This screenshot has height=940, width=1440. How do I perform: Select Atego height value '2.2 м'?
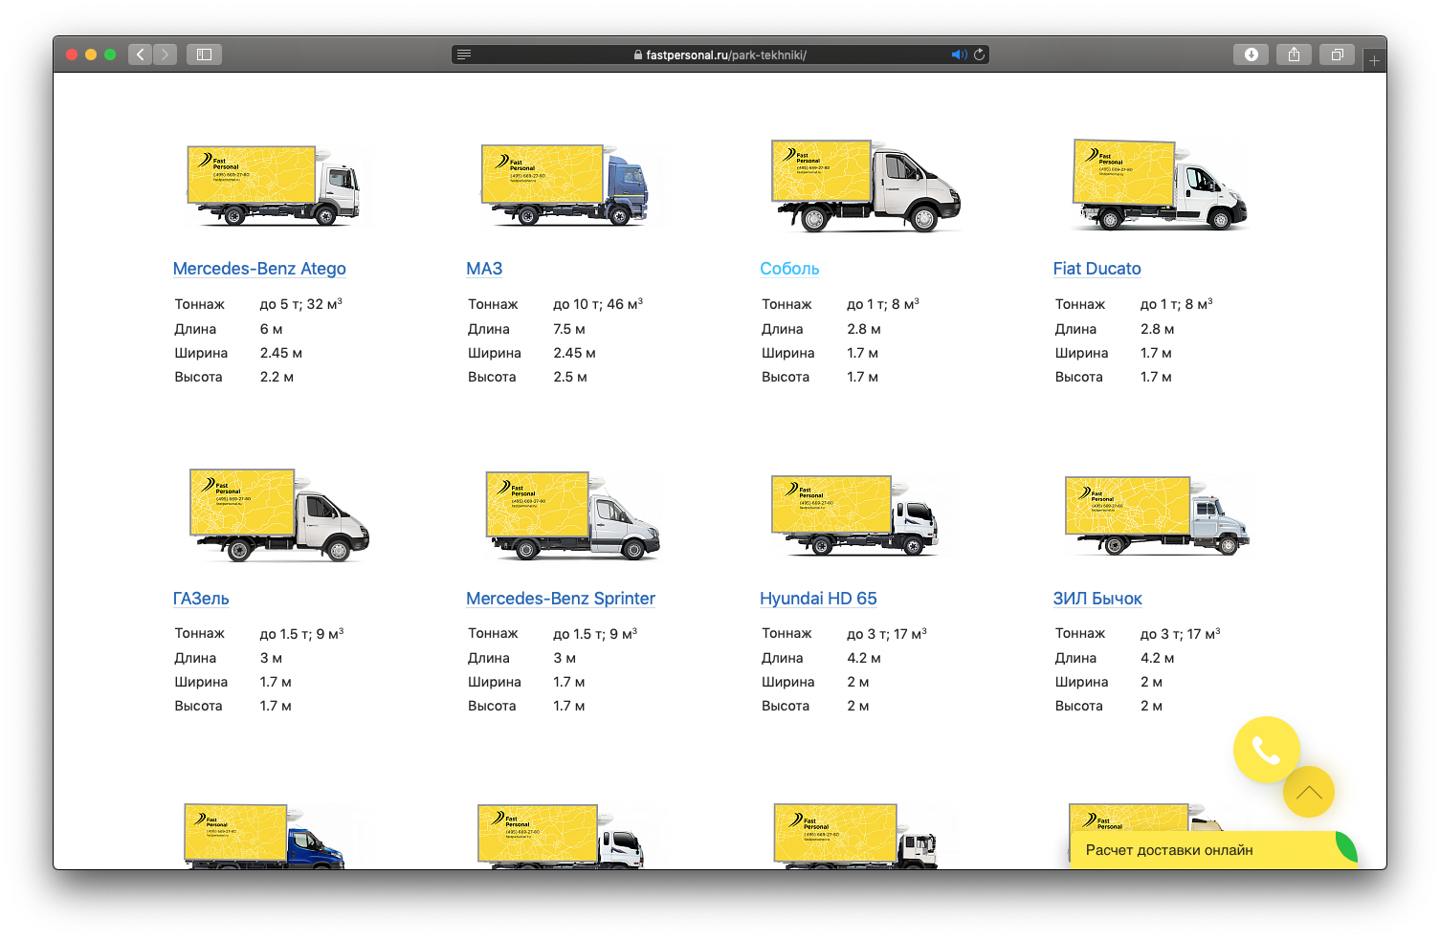coord(277,377)
